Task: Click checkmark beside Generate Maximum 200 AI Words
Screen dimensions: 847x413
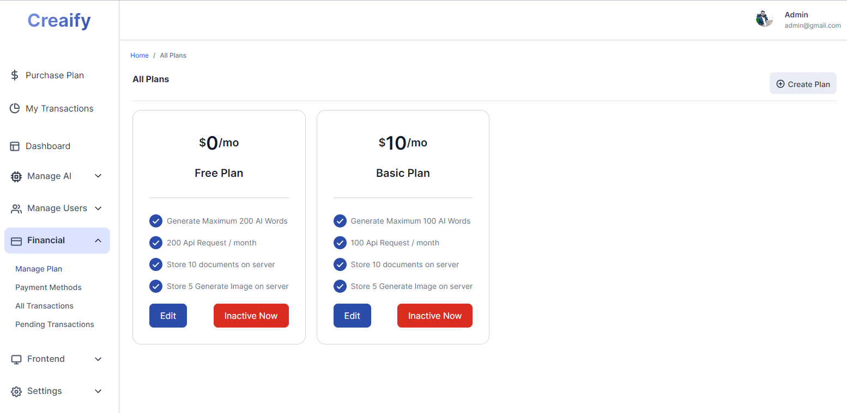Action: [x=156, y=221]
